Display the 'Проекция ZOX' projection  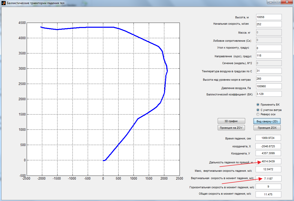pos(267,128)
